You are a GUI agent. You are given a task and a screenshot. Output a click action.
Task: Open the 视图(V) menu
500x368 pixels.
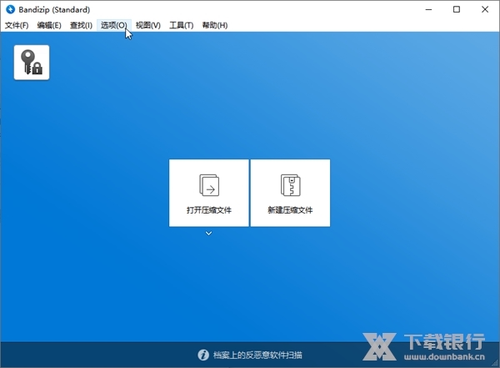coord(148,25)
